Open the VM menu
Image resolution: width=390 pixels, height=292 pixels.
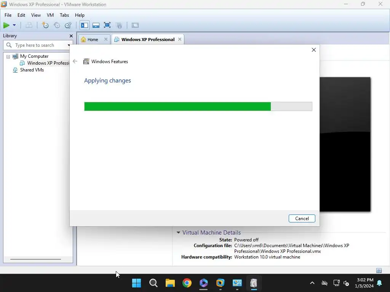50,15
